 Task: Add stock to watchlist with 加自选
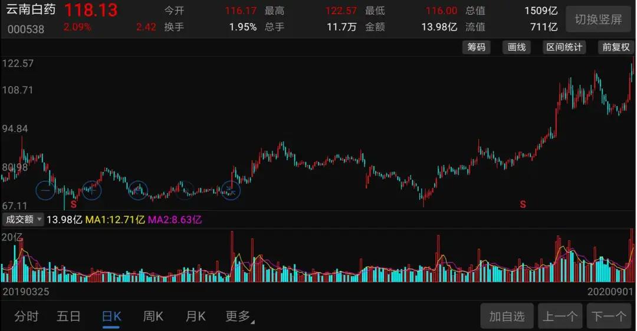pyautogui.click(x=507, y=316)
